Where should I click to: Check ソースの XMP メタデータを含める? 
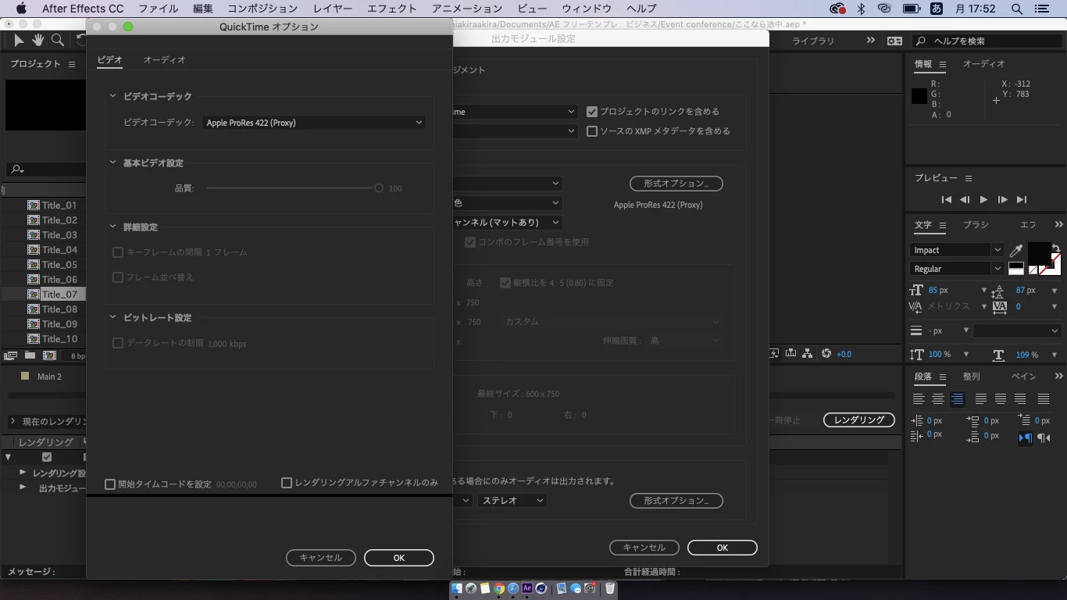[592, 131]
